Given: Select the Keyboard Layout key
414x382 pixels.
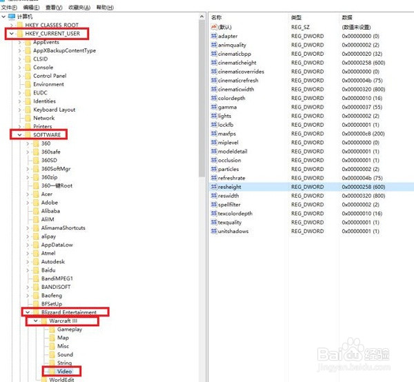Looking at the screenshot, I should (54, 110).
